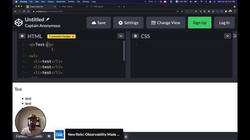Open the Console panel

[22, 136]
